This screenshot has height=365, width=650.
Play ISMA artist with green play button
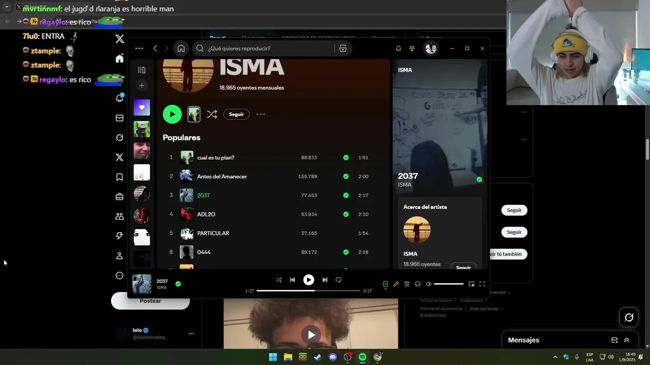[172, 114]
